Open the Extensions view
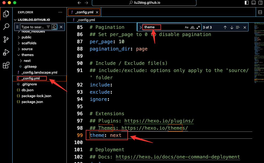This screenshot has width=264, height=163. click(6, 65)
